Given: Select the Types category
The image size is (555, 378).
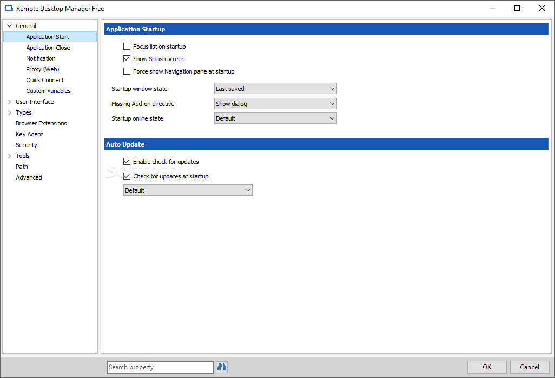Looking at the screenshot, I should 24,112.
